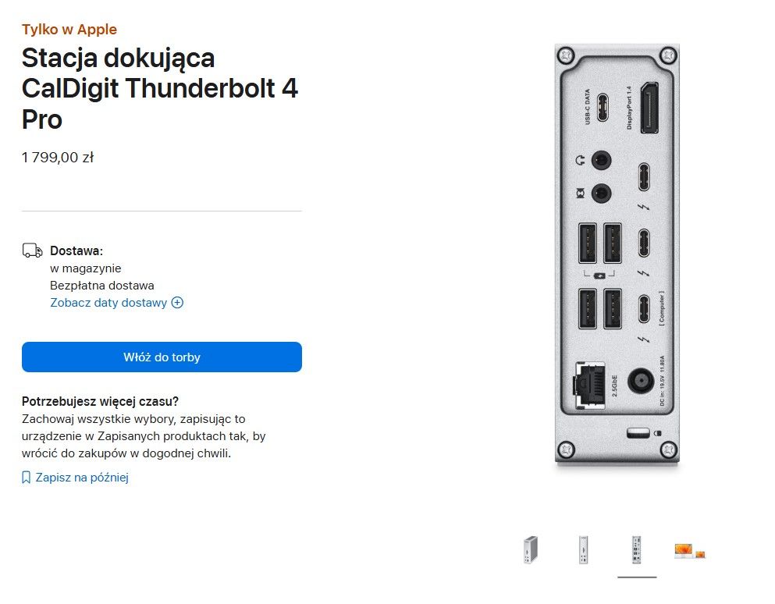Click the "Zapisz na później" link

(x=82, y=478)
